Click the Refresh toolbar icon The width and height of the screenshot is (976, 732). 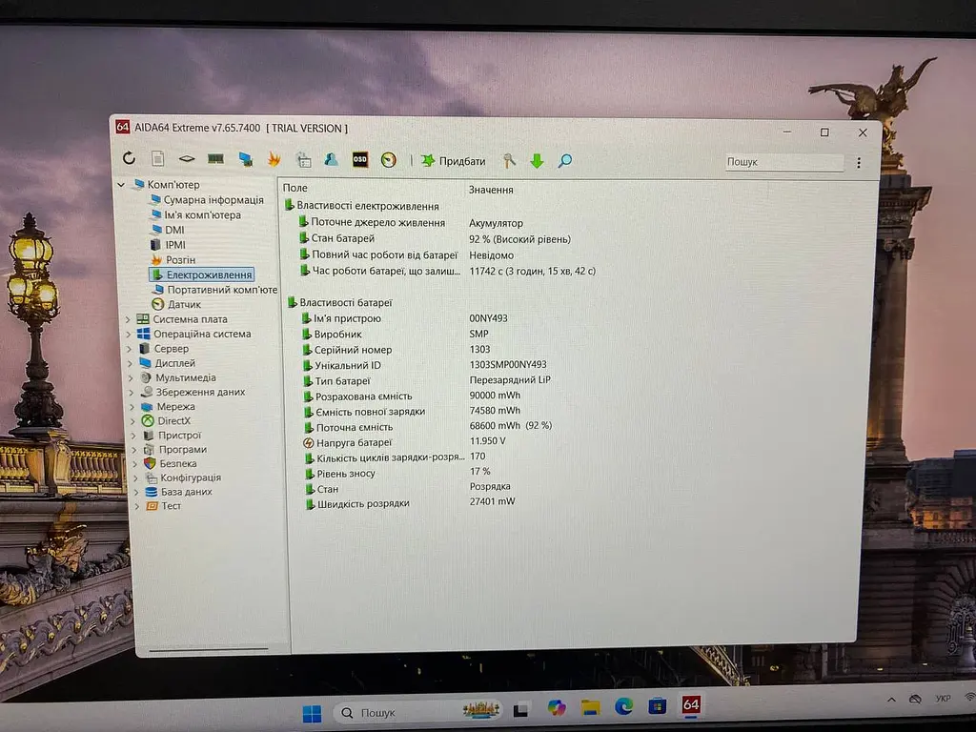(x=129, y=158)
